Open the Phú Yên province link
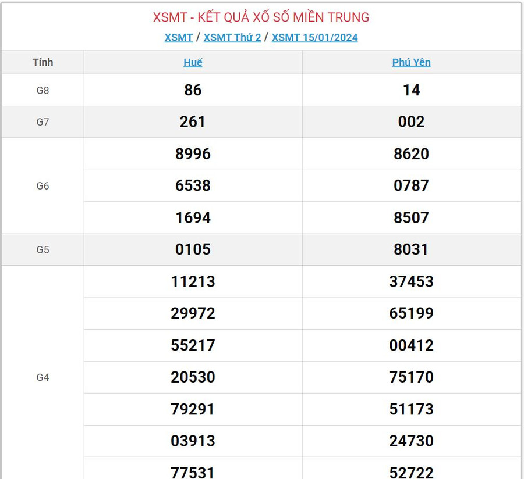The height and width of the screenshot is (479, 524). pyautogui.click(x=411, y=62)
